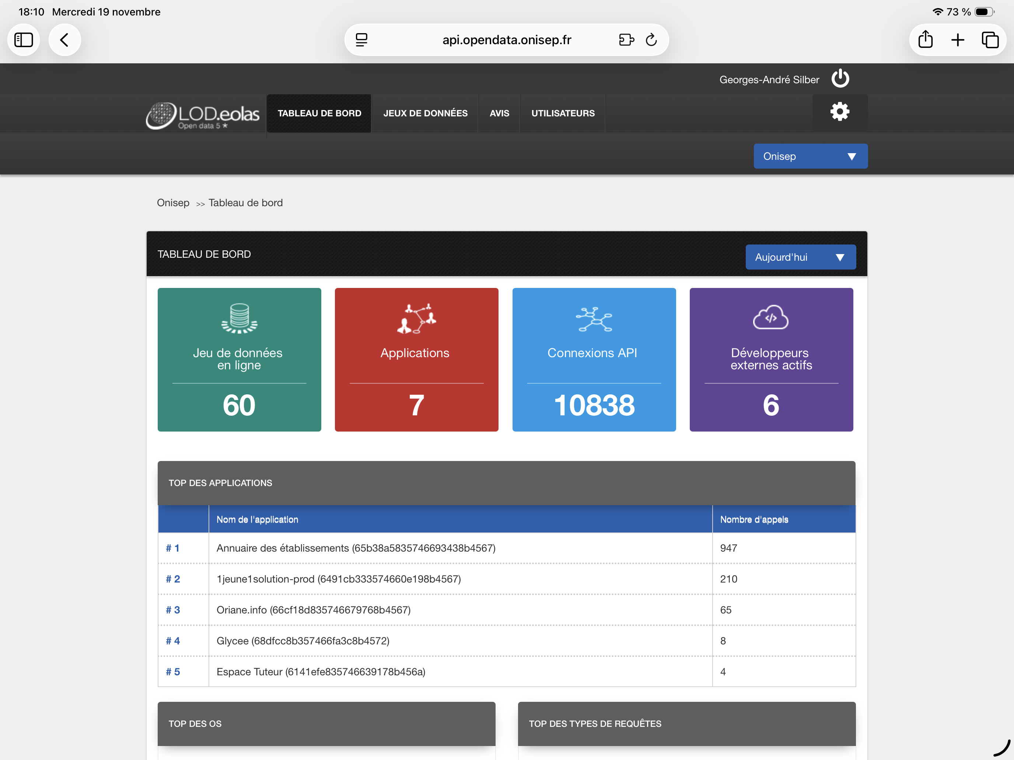Tap the api.opendata.onisep.fr address field
The height and width of the screenshot is (760, 1014).
(x=506, y=40)
